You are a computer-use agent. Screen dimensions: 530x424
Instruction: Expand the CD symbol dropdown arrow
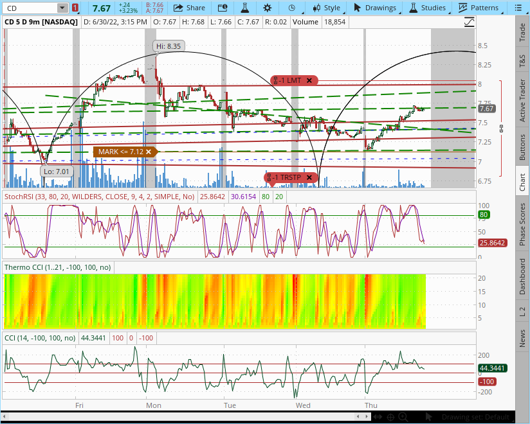pyautogui.click(x=62, y=8)
